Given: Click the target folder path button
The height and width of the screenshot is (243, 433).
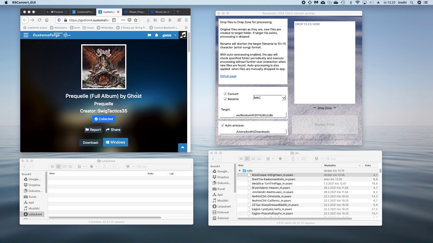Looking at the screenshot, I should [x=253, y=115].
